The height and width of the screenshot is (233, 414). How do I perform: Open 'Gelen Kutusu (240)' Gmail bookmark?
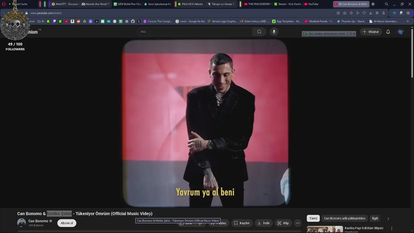pos(255,21)
